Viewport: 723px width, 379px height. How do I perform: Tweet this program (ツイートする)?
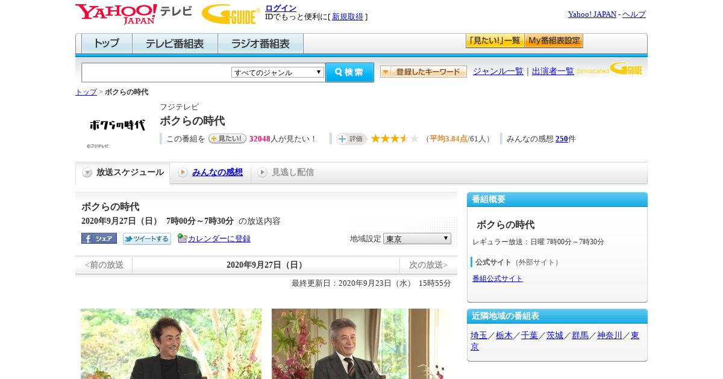[147, 238]
